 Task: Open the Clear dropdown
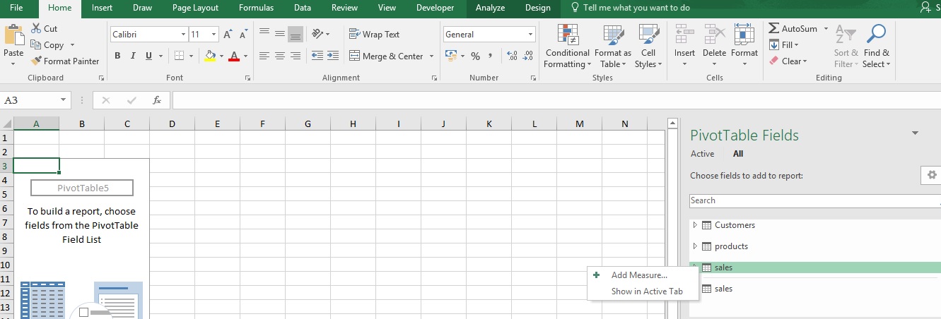click(788, 61)
